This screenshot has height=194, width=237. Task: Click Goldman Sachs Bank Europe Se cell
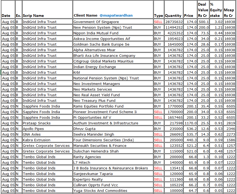pos(113,44)
